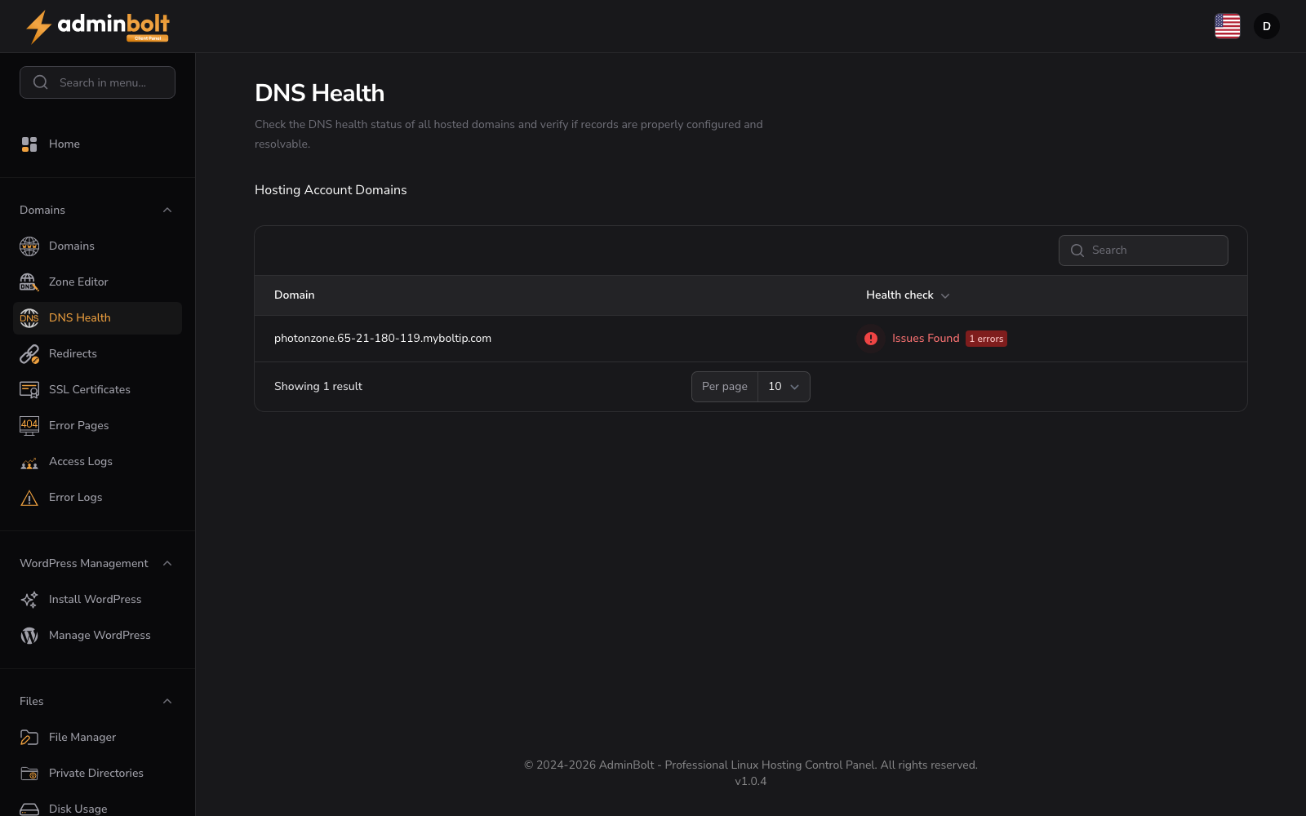The image size is (1306, 816).
Task: Collapse the WordPress Management section
Action: pyautogui.click(x=167, y=564)
